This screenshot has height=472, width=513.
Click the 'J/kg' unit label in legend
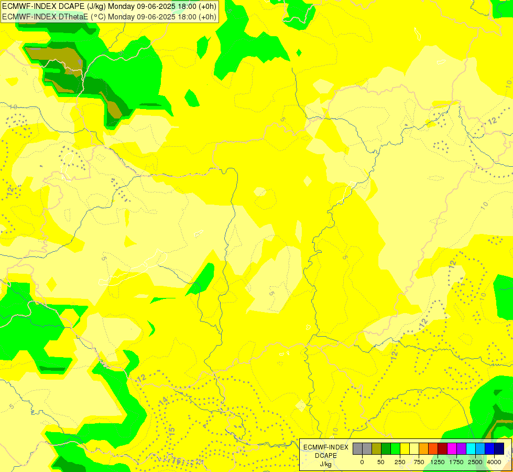coord(326,465)
